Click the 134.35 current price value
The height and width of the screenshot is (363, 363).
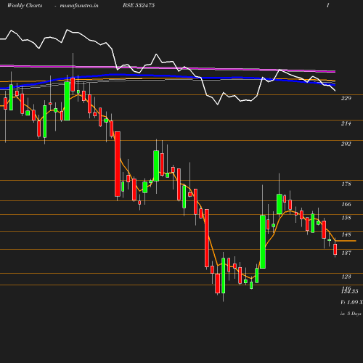coord(350,291)
